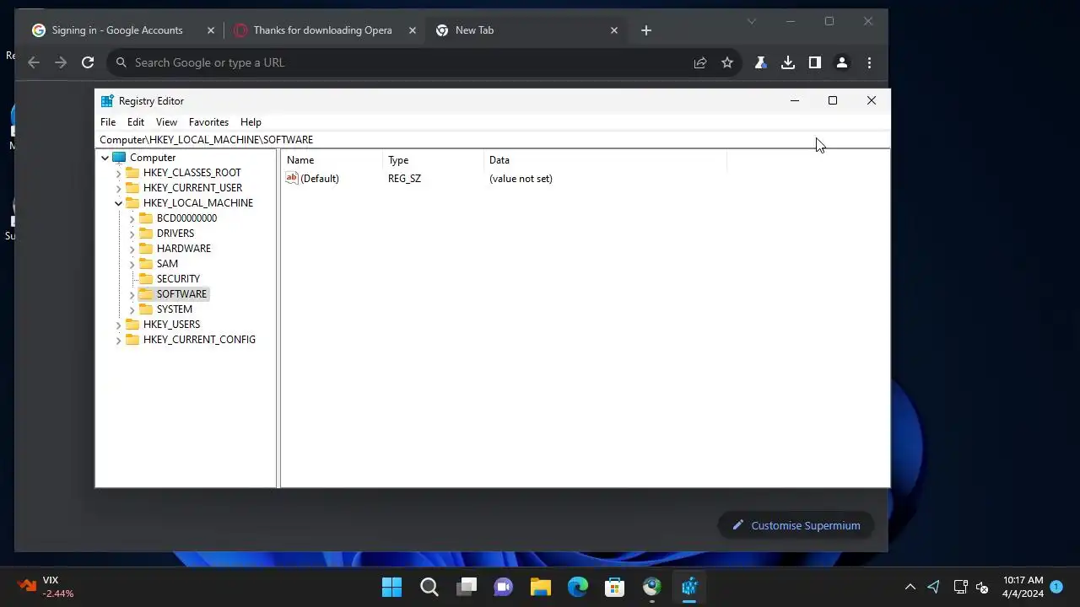Click the REG_SZ type cell
Image resolution: width=1080 pixels, height=607 pixels.
[404, 179]
